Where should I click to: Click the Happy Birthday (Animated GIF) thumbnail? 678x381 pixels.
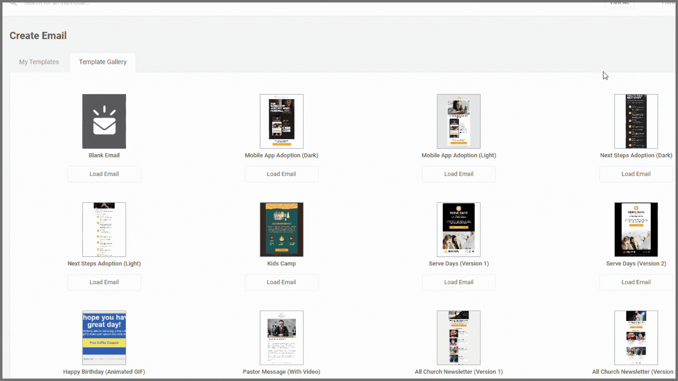[104, 338]
